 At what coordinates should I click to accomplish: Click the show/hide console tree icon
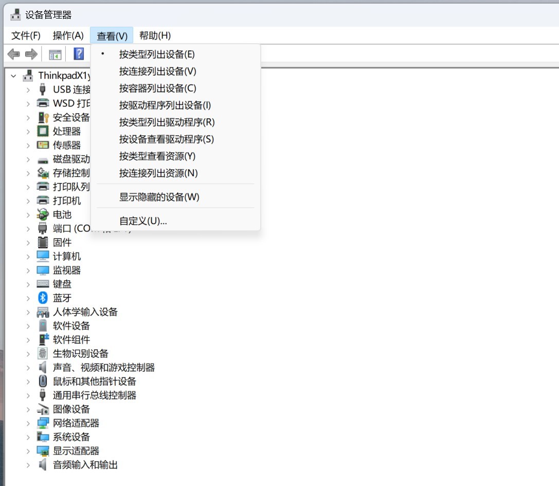(55, 55)
